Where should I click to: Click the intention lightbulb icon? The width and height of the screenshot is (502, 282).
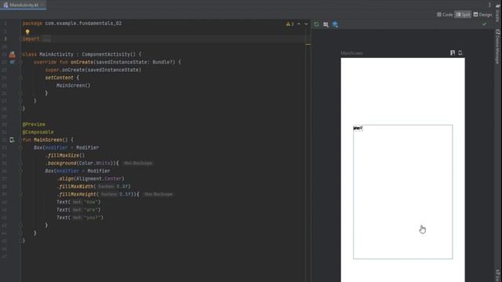coord(27,31)
